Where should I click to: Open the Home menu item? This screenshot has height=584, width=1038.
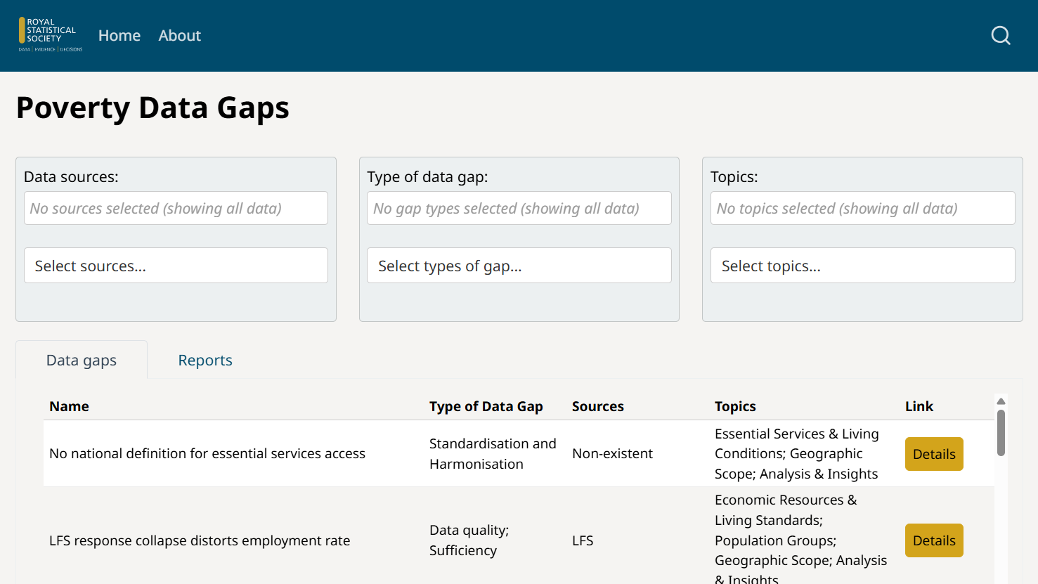pyautogui.click(x=119, y=35)
